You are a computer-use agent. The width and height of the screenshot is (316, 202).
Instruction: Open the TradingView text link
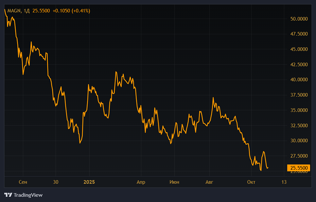pos(28,195)
